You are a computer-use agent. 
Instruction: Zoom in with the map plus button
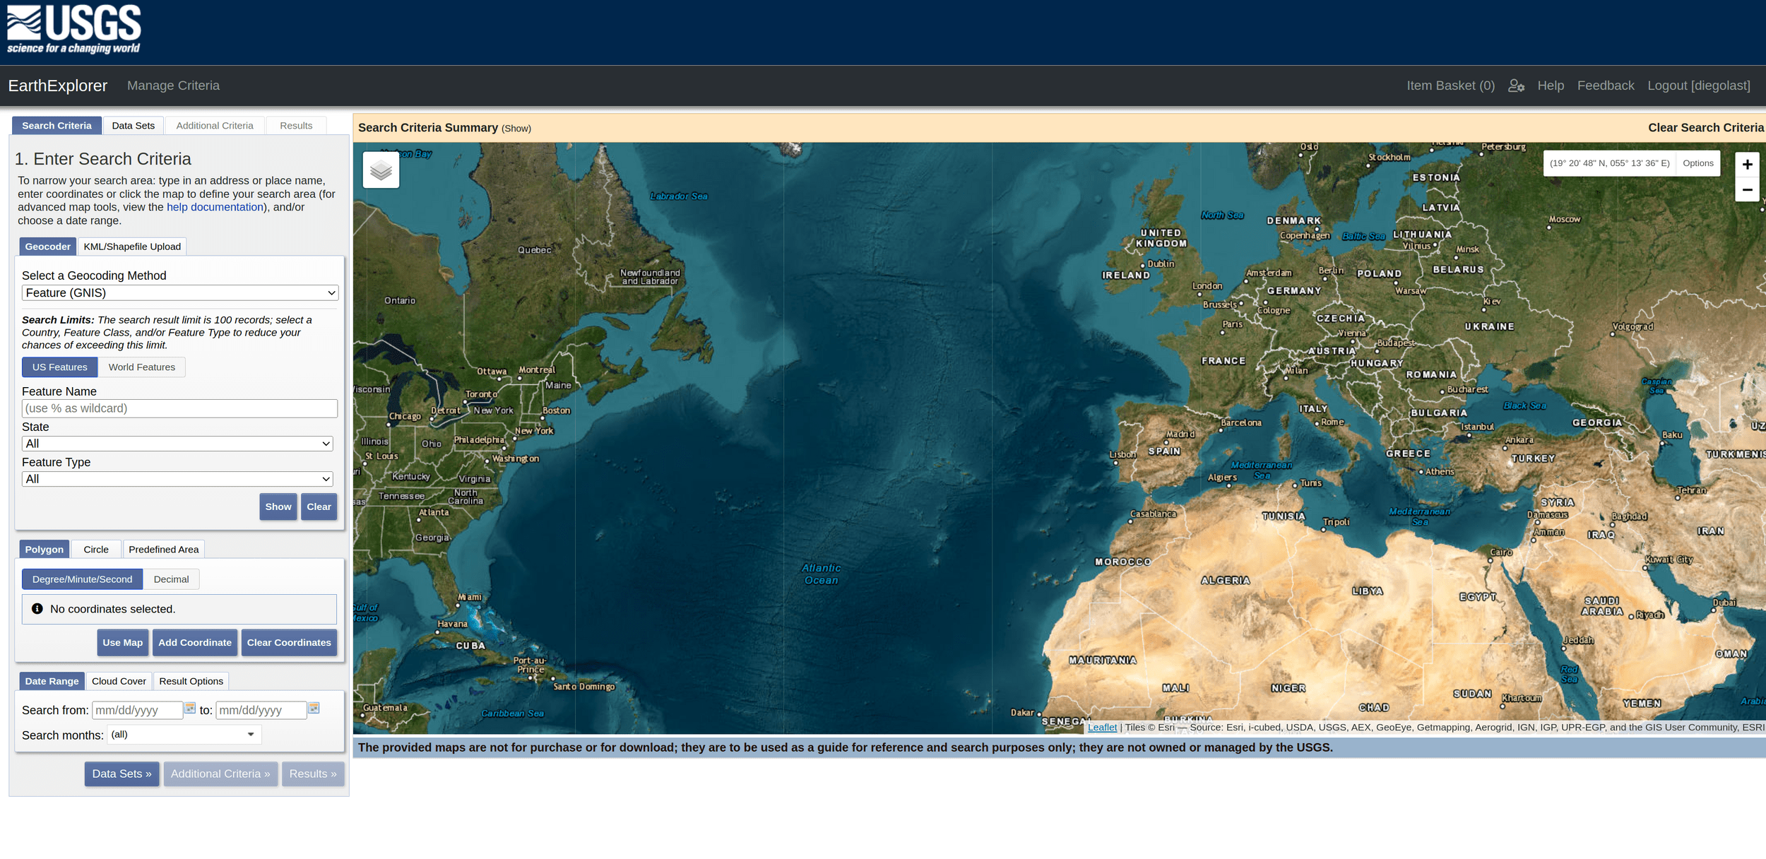(x=1746, y=165)
